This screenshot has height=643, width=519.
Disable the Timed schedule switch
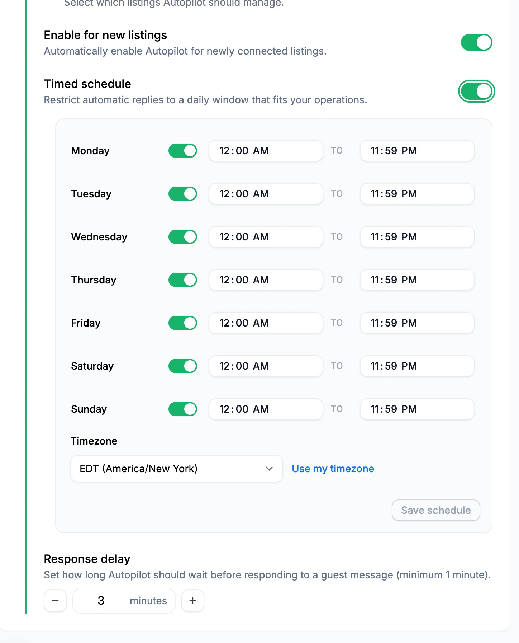[476, 91]
